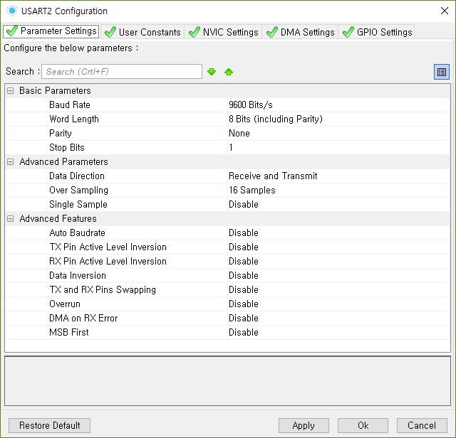456x438 pixels.
Task: Switch to the User Constants tab
Action: [x=142, y=32]
